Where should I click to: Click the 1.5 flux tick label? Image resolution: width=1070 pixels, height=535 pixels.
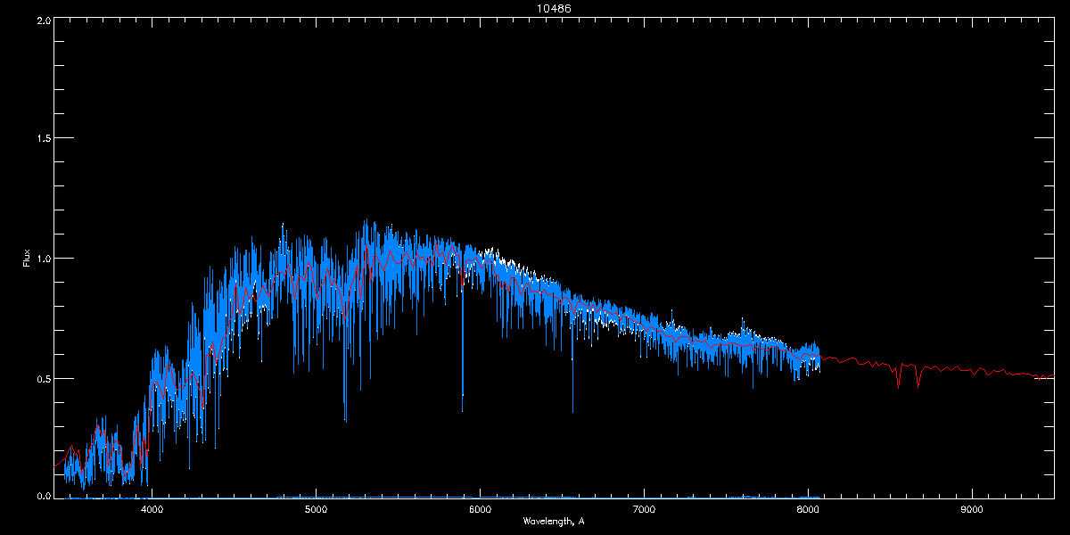coord(42,139)
